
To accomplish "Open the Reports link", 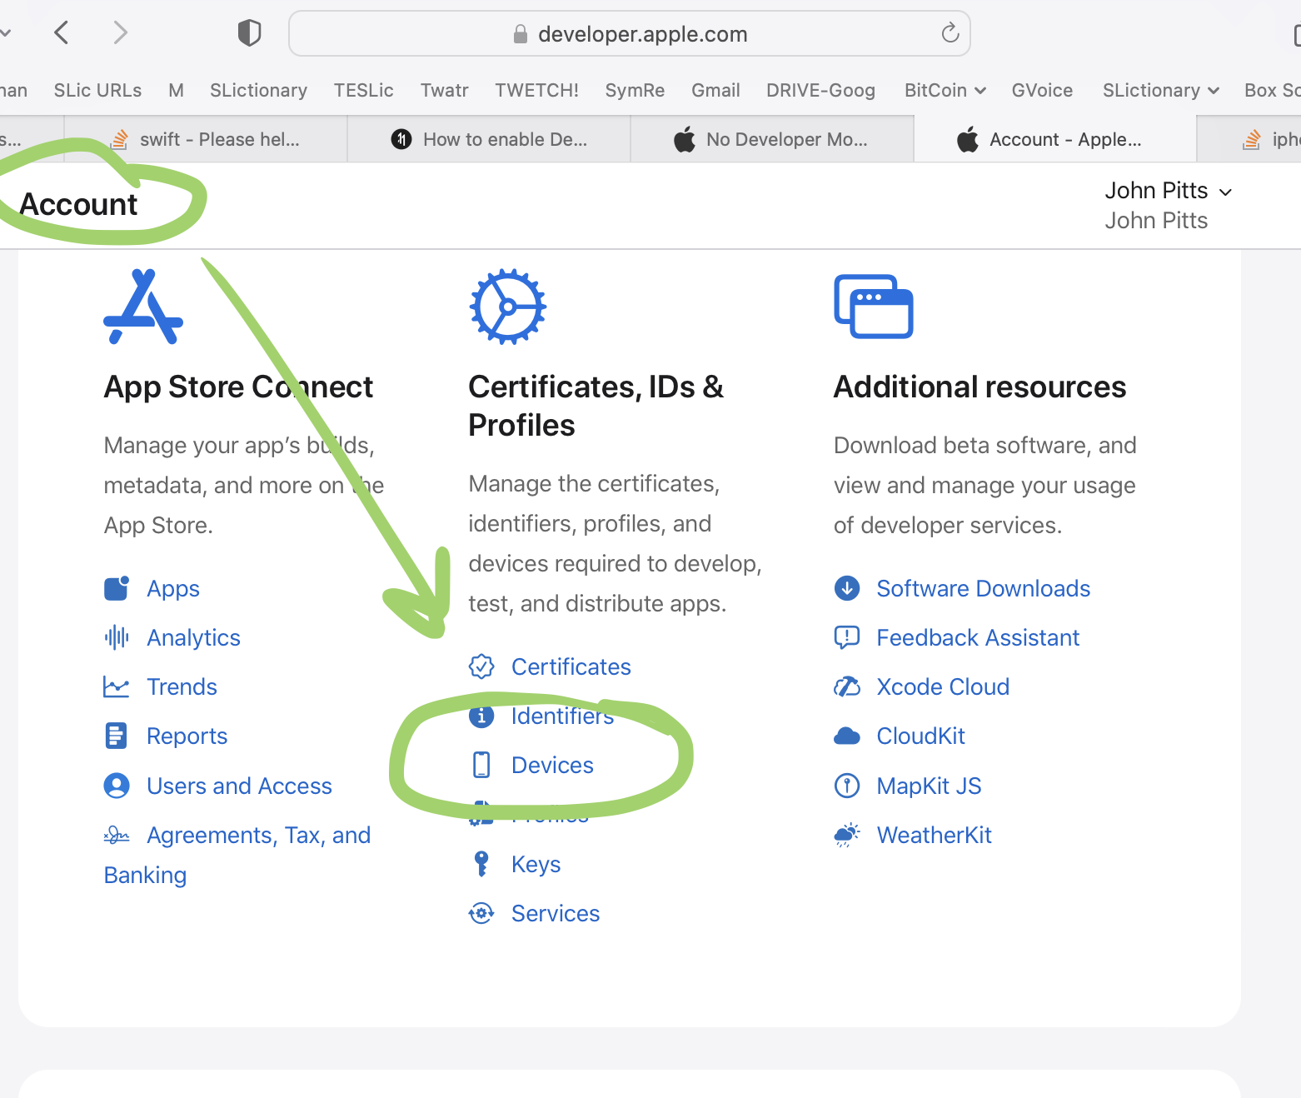I will (x=187, y=736).
